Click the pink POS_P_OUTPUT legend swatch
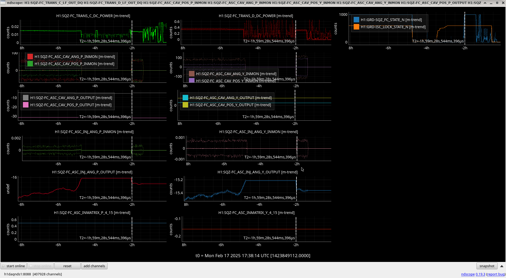506x278 pixels. (x=26, y=105)
